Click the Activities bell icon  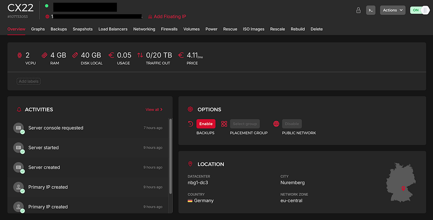(x=19, y=109)
